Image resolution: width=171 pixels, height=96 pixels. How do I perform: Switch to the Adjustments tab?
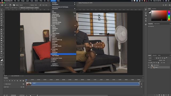tap(157, 24)
